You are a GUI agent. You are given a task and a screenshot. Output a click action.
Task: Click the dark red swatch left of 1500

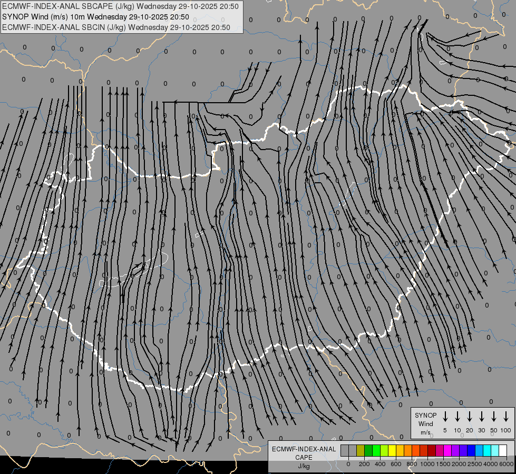click(x=432, y=450)
